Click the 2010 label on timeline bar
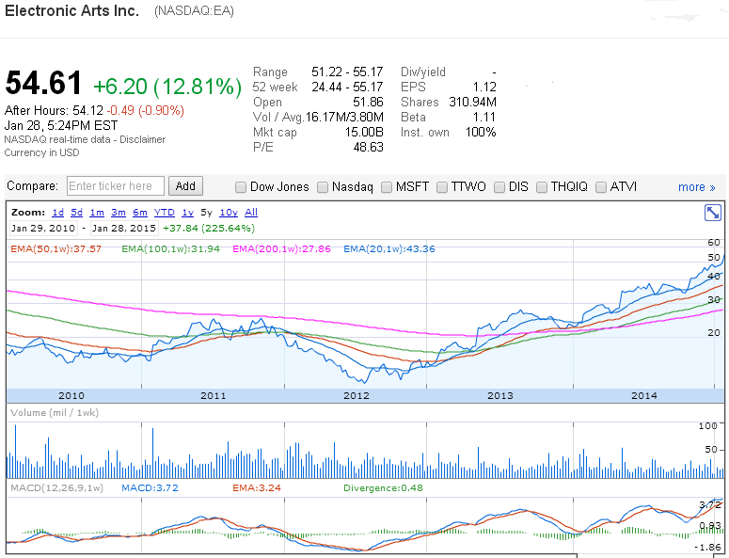Screen dimensions: 729x558 click(71, 396)
